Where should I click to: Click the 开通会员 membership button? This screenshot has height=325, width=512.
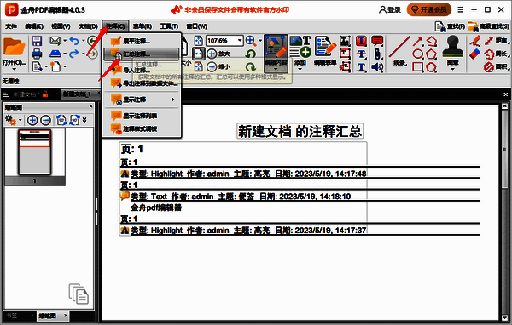(429, 9)
